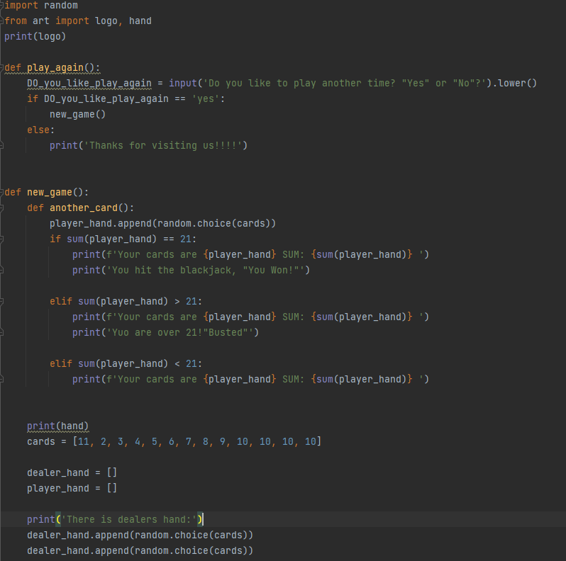566x561 pixels.
Task: Click the f-string print under '== 21' condition
Action: (x=250, y=255)
